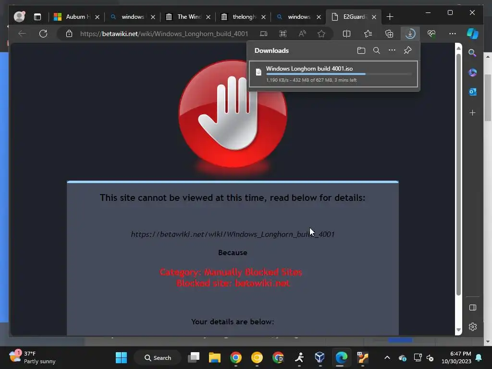Open File Explorer from taskbar
The height and width of the screenshot is (369, 492).
click(x=215, y=357)
